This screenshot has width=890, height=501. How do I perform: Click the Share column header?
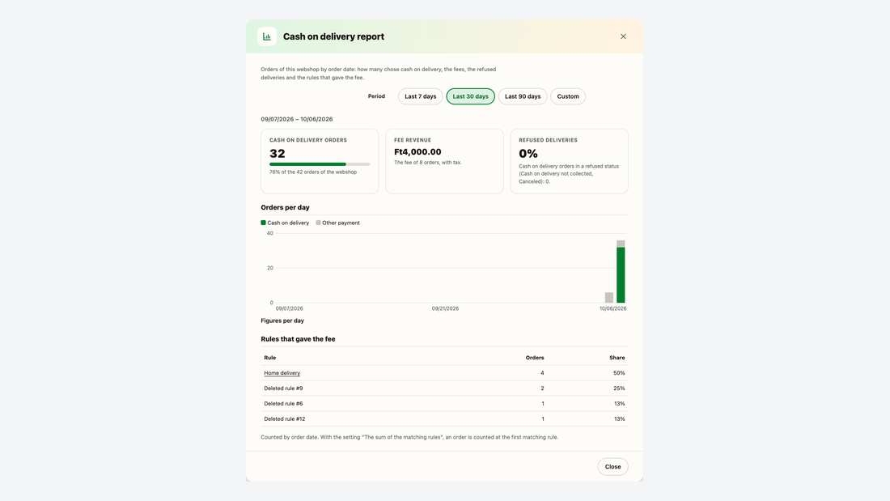click(617, 358)
